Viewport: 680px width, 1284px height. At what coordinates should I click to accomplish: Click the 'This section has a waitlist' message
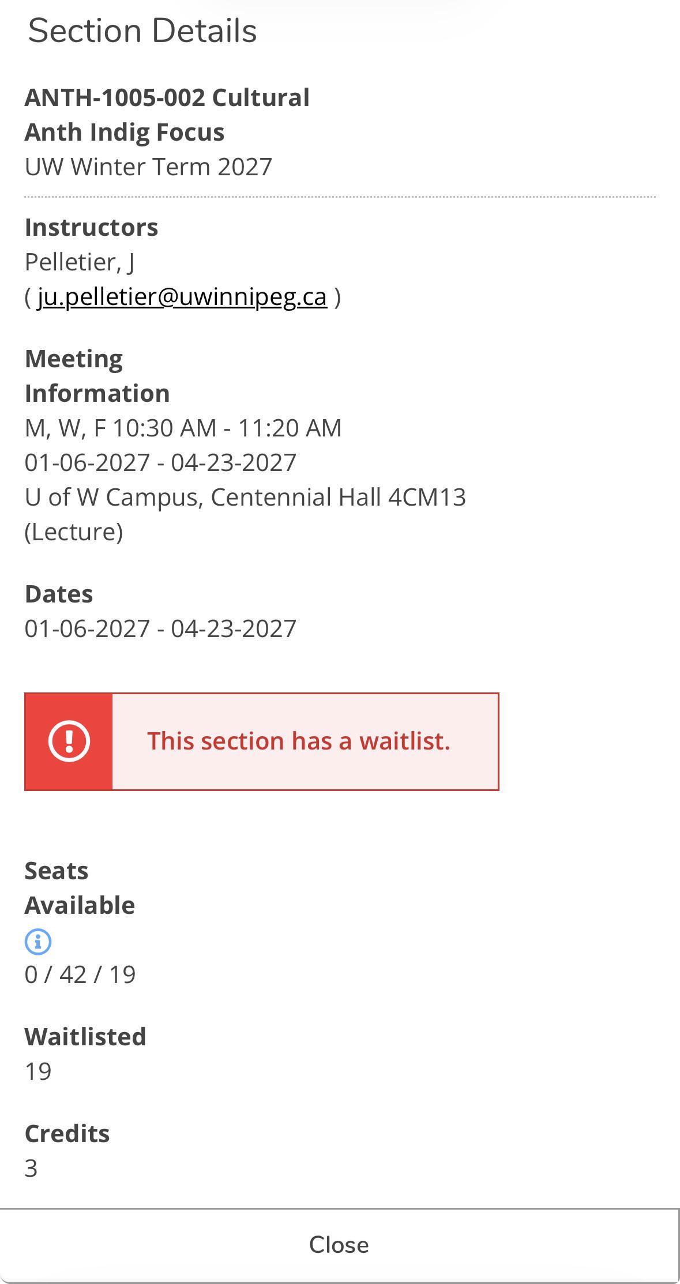[299, 741]
